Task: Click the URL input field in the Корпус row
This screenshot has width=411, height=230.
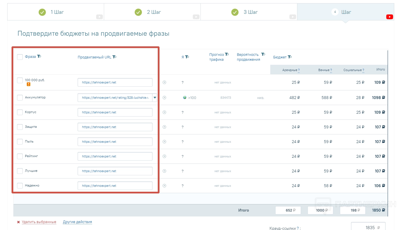Action: (x=115, y=112)
